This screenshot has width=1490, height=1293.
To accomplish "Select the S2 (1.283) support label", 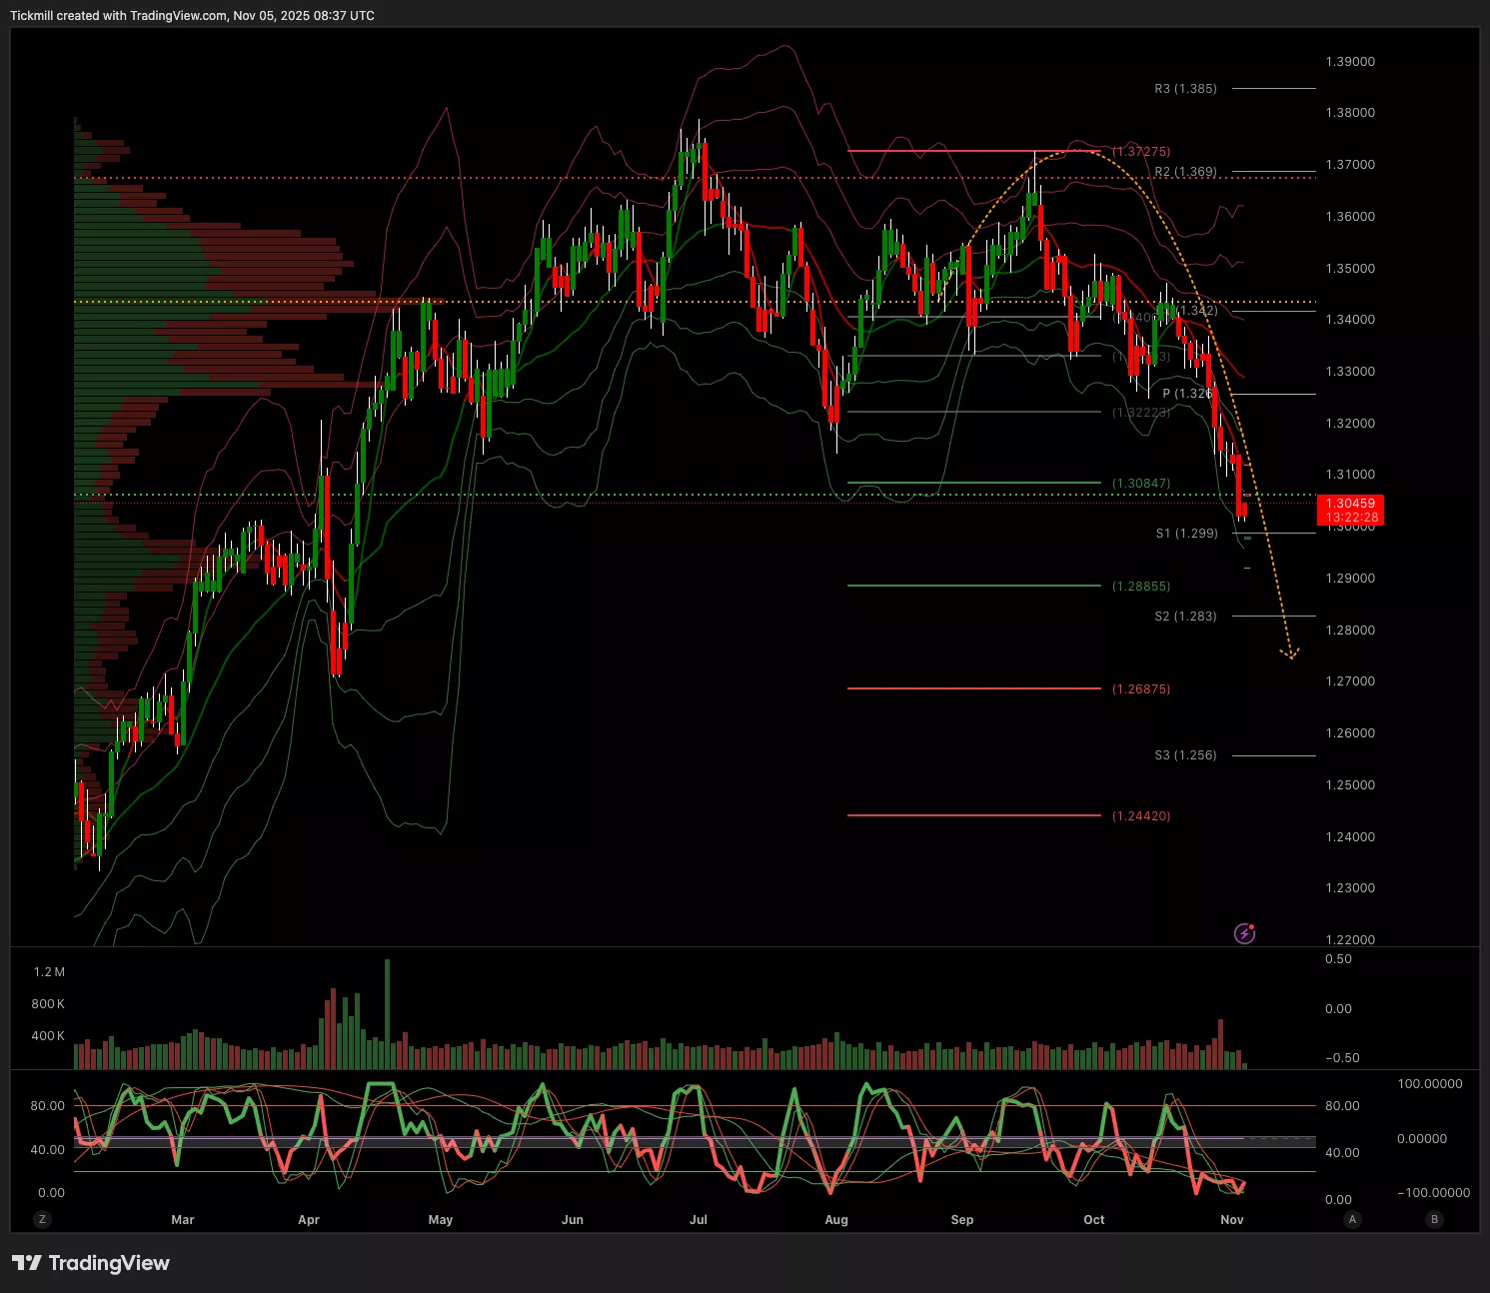I will pos(1185,617).
